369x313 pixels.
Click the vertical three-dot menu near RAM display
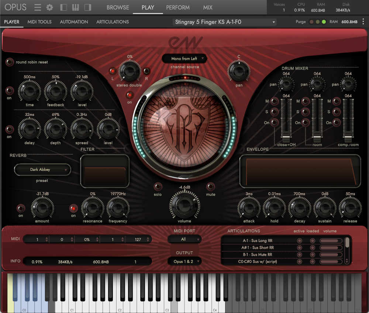point(363,22)
